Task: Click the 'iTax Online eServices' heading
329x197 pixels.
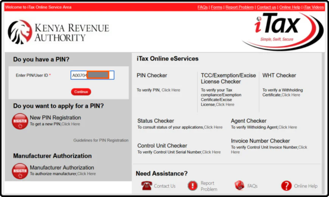Action: click(x=168, y=59)
